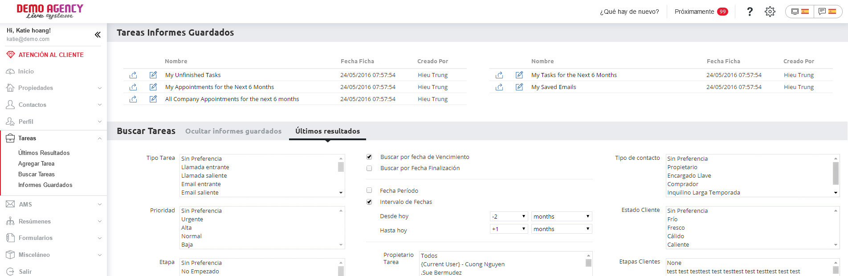Expand the Perfil sidebar menu chevron

[100, 122]
